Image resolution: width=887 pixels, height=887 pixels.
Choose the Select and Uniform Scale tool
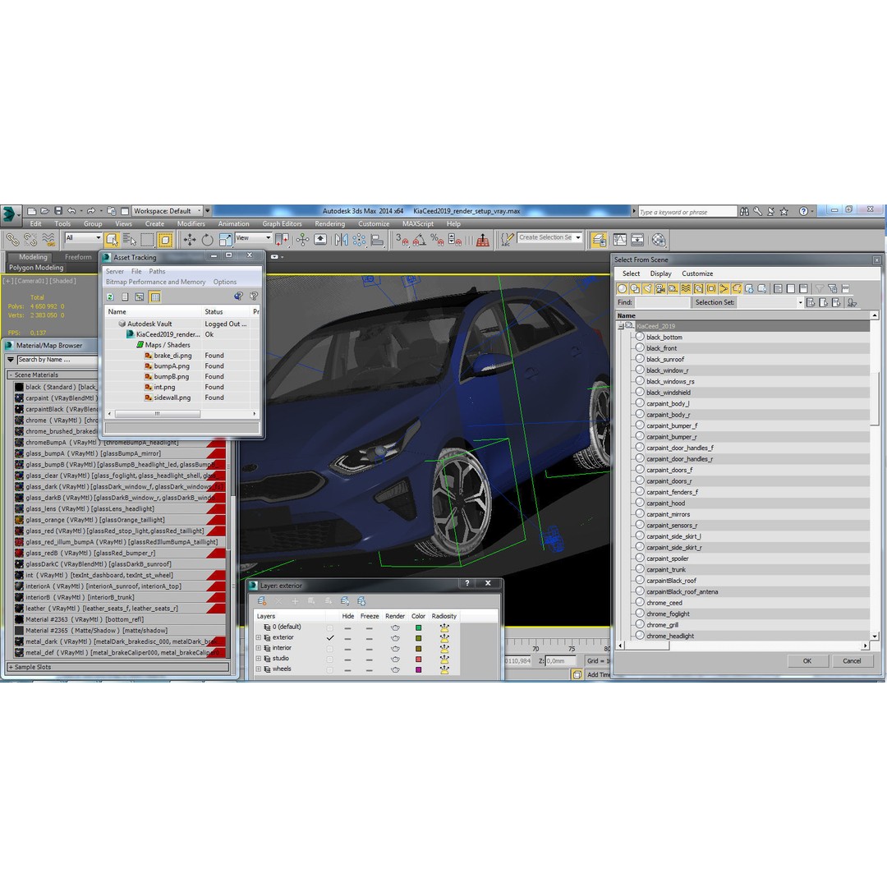(x=225, y=240)
